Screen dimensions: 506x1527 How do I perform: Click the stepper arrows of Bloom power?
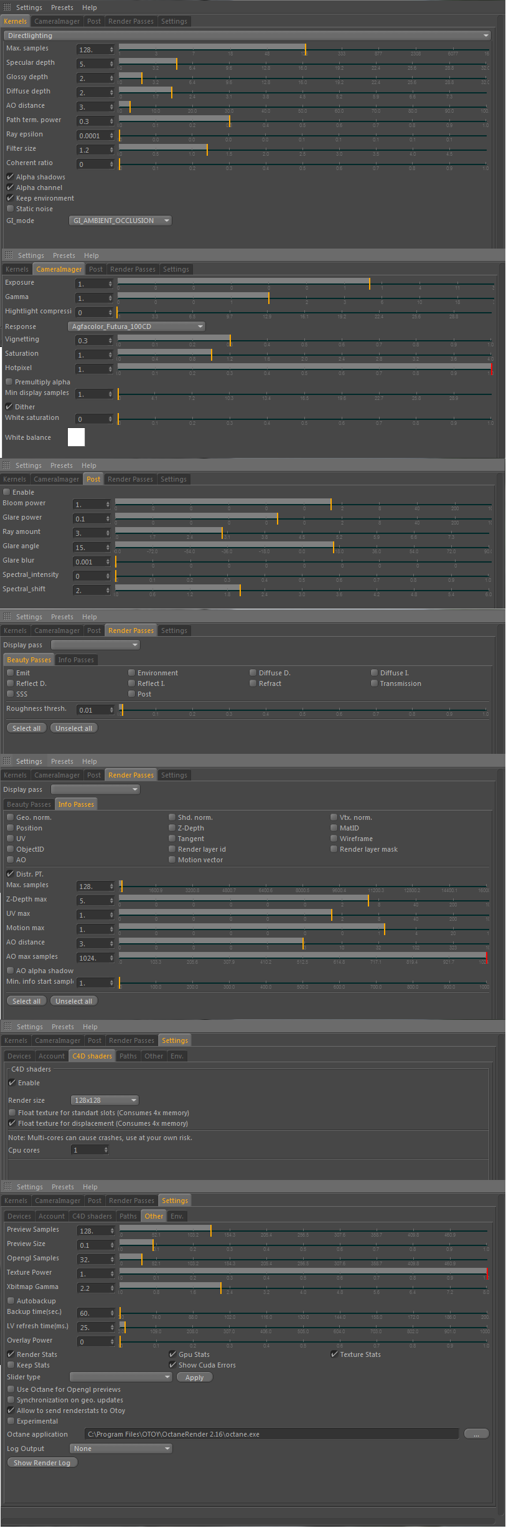point(108,504)
